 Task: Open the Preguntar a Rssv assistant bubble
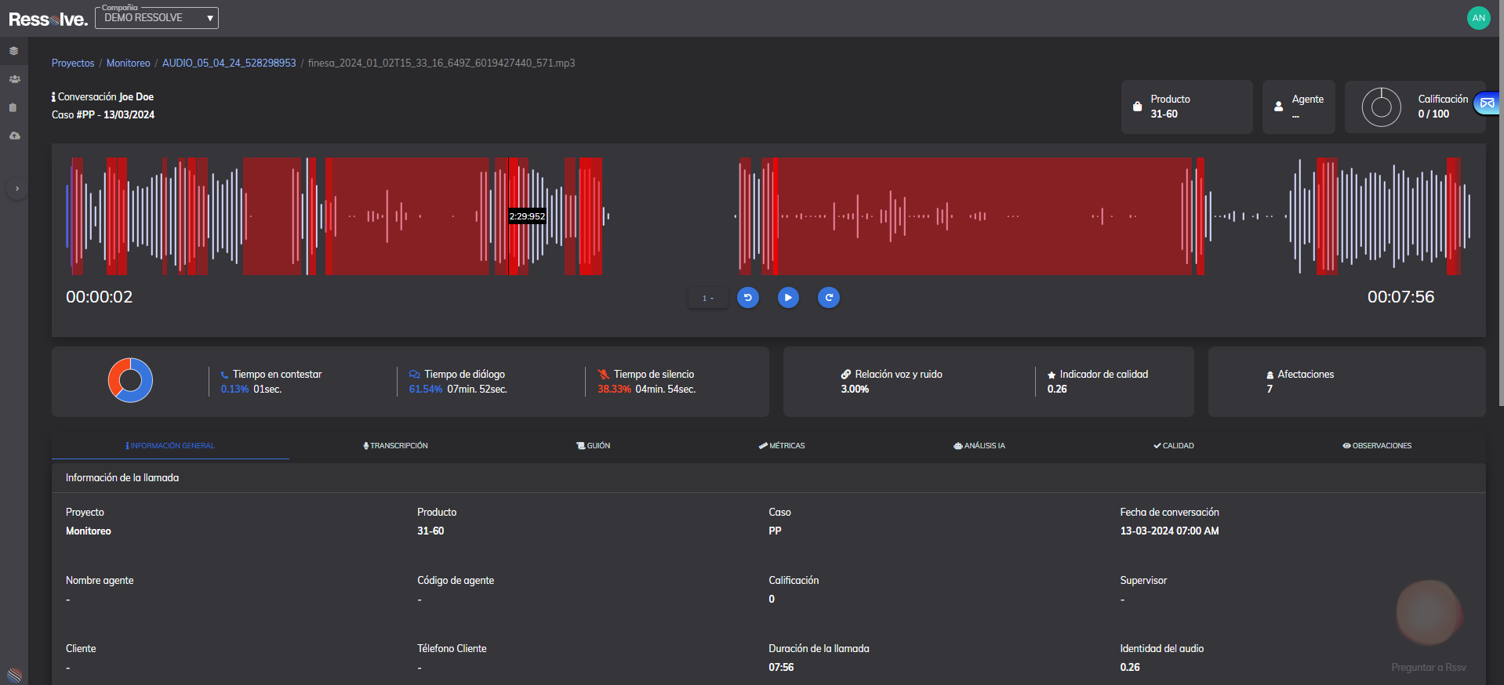[x=1429, y=613]
